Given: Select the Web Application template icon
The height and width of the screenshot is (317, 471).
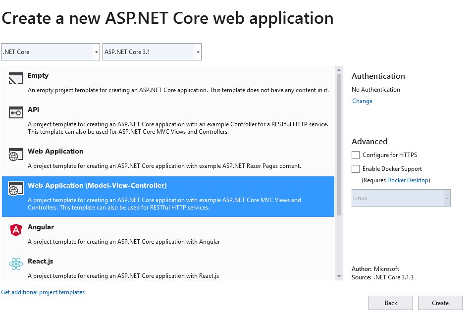Looking at the screenshot, I should click(x=14, y=154).
